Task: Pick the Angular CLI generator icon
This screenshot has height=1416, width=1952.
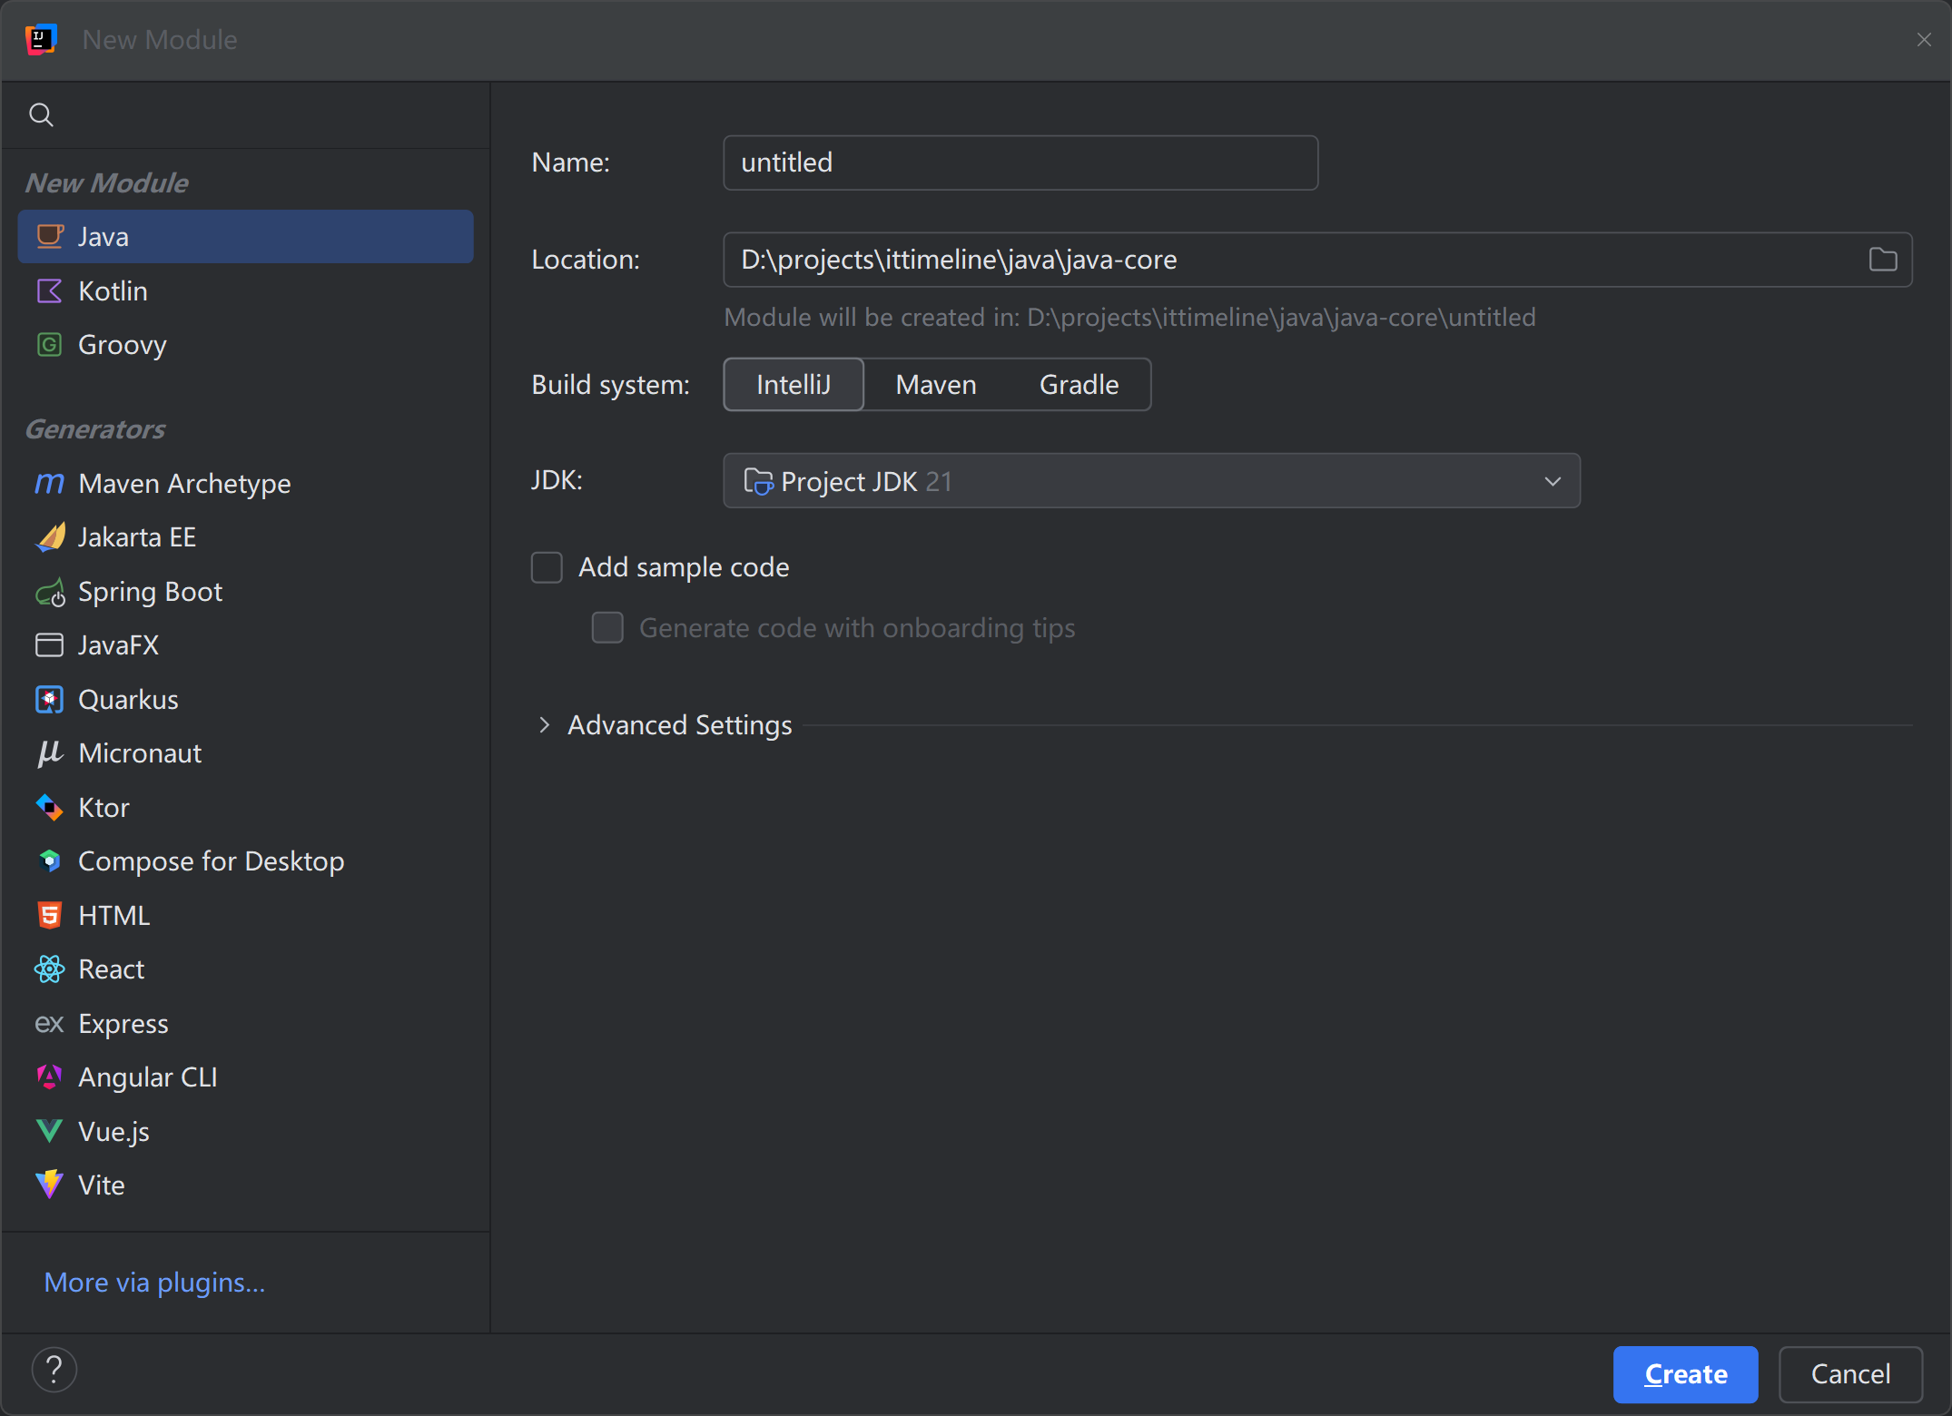Action: (x=49, y=1077)
